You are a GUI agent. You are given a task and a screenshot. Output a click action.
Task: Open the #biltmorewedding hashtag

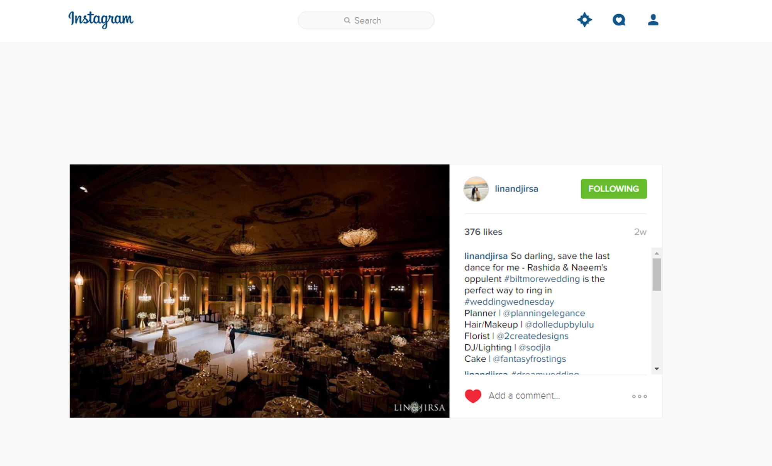click(x=542, y=279)
